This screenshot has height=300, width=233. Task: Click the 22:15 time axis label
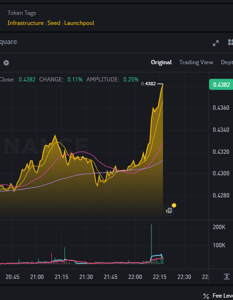(160, 277)
